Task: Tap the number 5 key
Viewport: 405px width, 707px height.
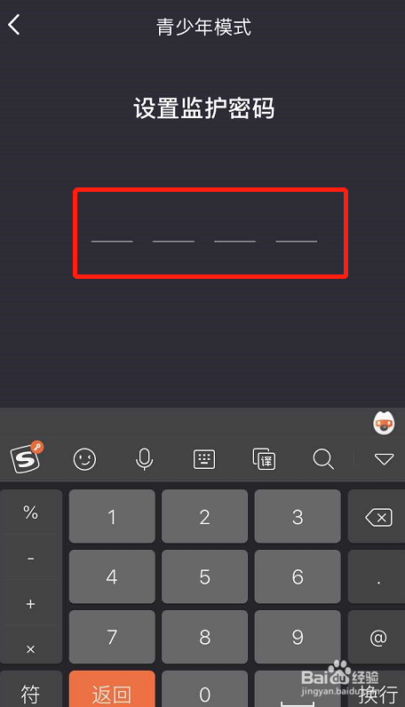Action: click(x=205, y=576)
